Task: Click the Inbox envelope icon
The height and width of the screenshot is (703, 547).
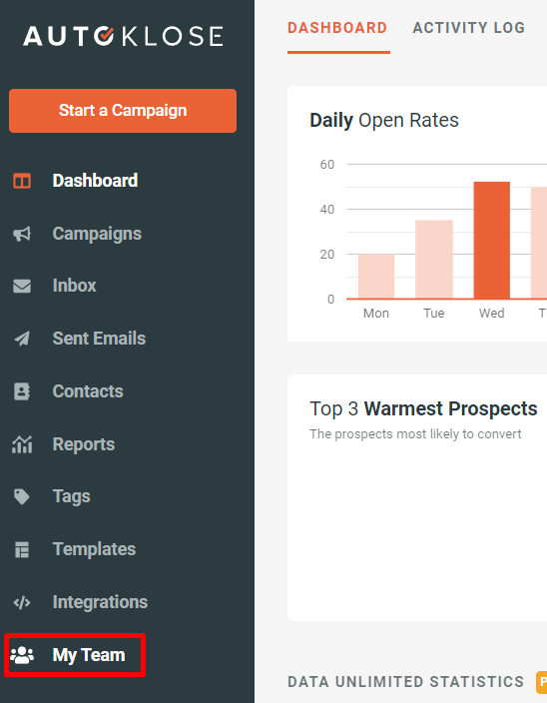Action: pos(22,286)
